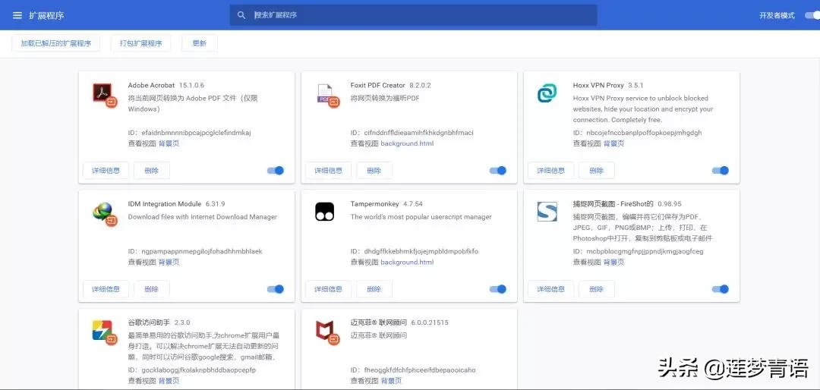
Task: Remove Tampermonkey via 删除 button
Action: pyautogui.click(x=374, y=289)
